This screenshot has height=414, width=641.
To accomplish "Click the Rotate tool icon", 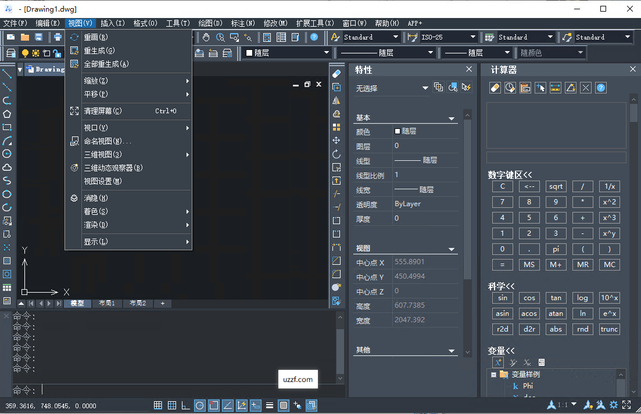I will 336,154.
